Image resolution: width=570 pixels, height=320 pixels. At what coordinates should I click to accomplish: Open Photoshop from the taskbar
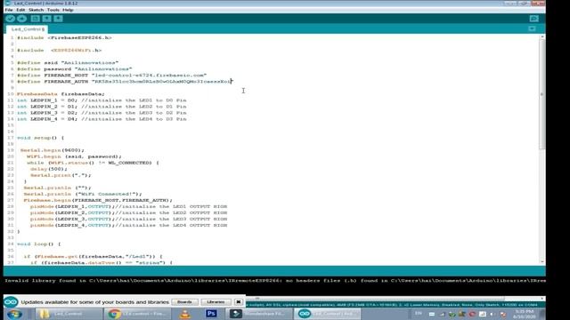(211, 314)
